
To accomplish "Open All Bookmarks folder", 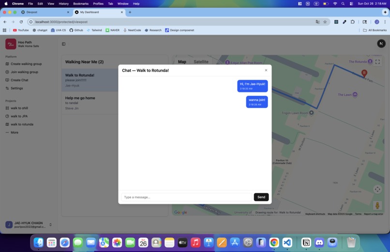I will click(375, 30).
